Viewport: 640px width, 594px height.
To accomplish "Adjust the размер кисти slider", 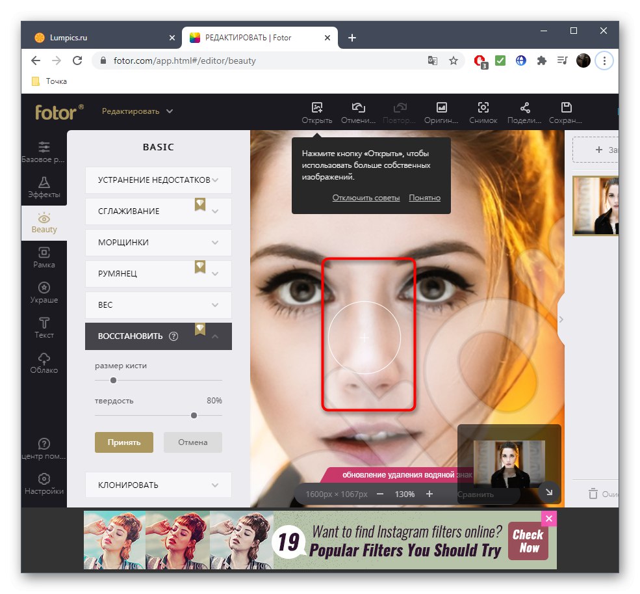I will (114, 380).
